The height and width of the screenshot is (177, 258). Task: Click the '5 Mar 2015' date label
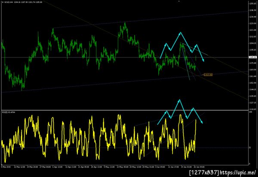6,167
